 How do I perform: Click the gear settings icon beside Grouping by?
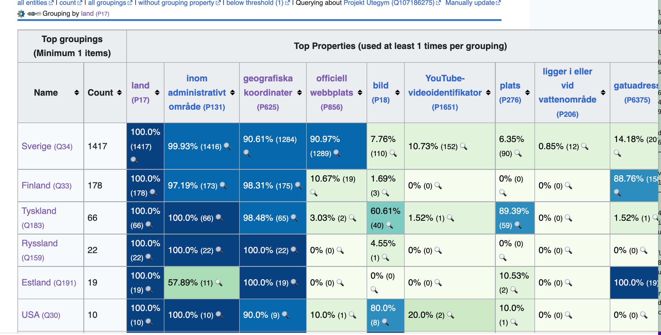point(21,14)
